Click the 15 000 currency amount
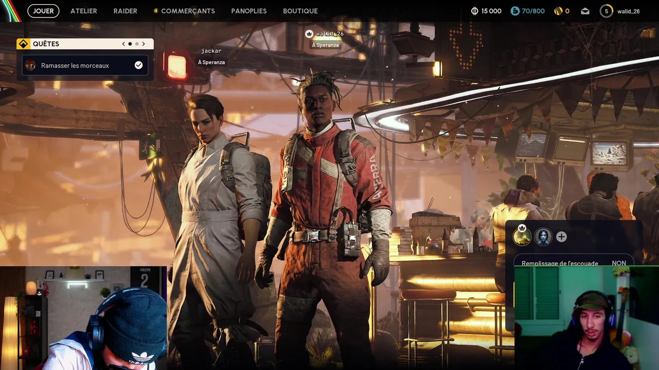 (491, 11)
